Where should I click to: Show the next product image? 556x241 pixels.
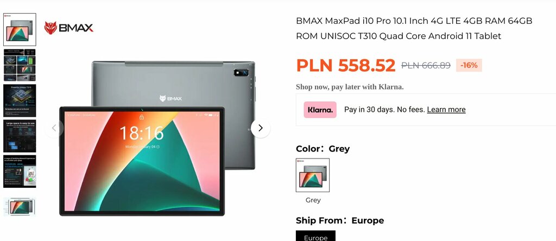(260, 128)
